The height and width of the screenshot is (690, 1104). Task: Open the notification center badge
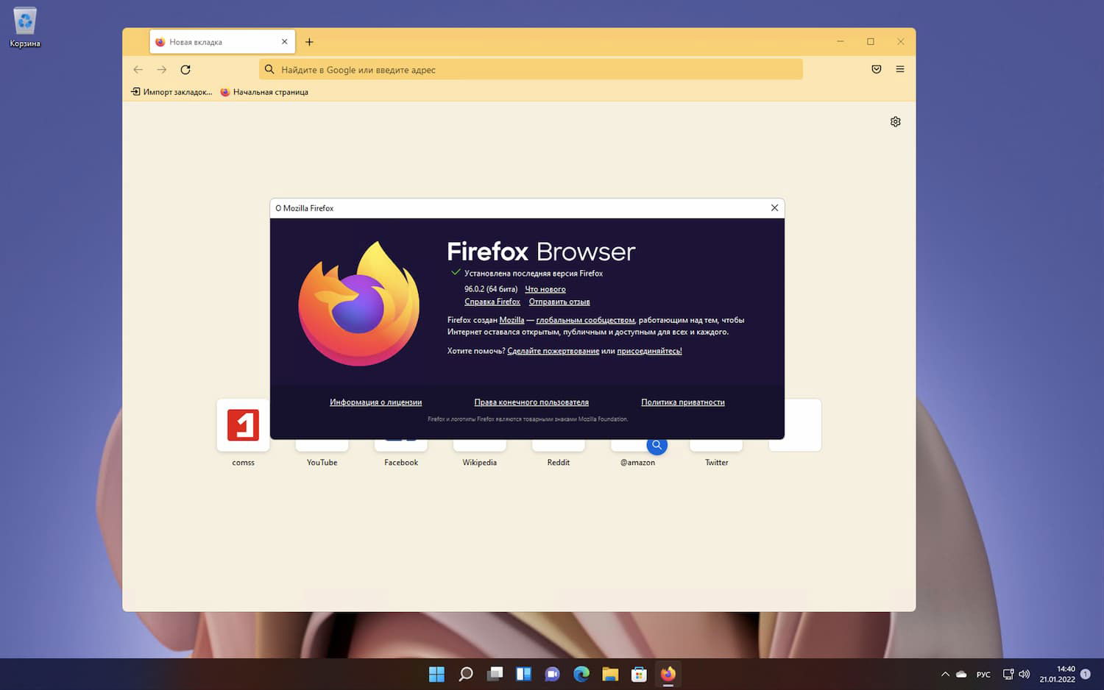point(1086,674)
